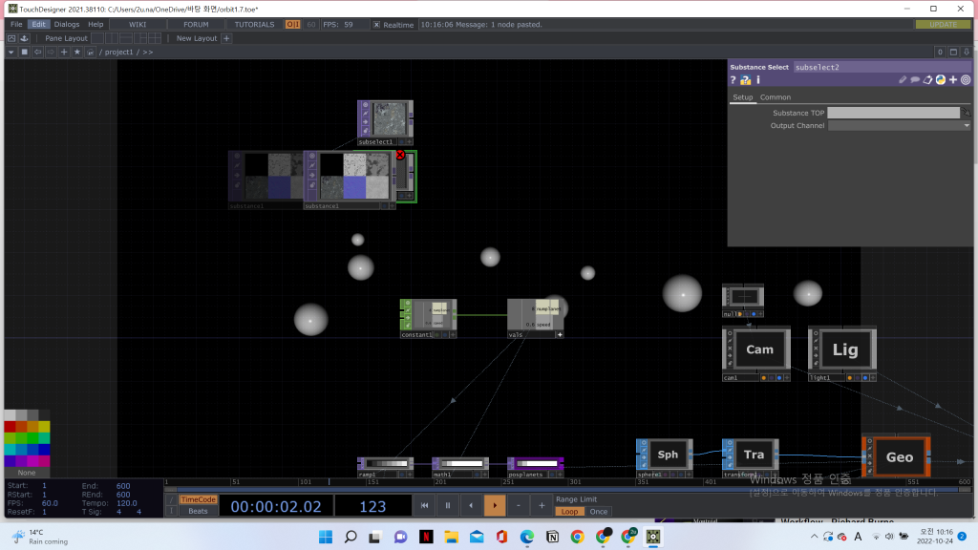Select Once range limit
The image size is (978, 550).
[599, 512]
